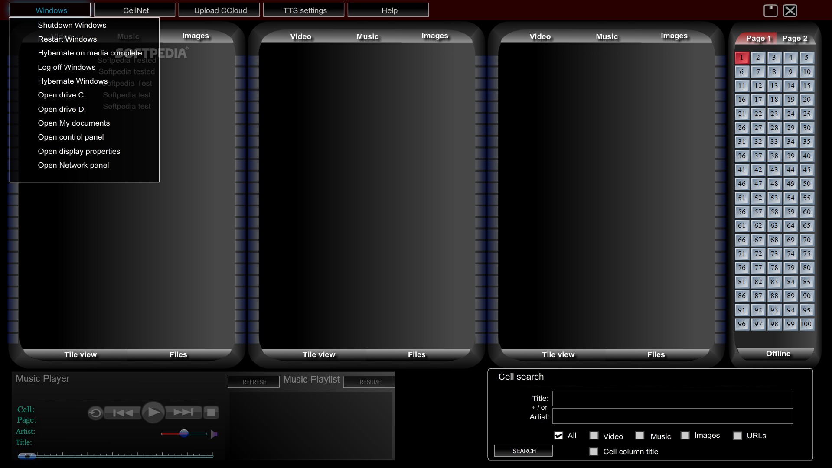Image resolution: width=832 pixels, height=468 pixels.
Task: Select the Video tab in third panel
Action: pos(540,36)
